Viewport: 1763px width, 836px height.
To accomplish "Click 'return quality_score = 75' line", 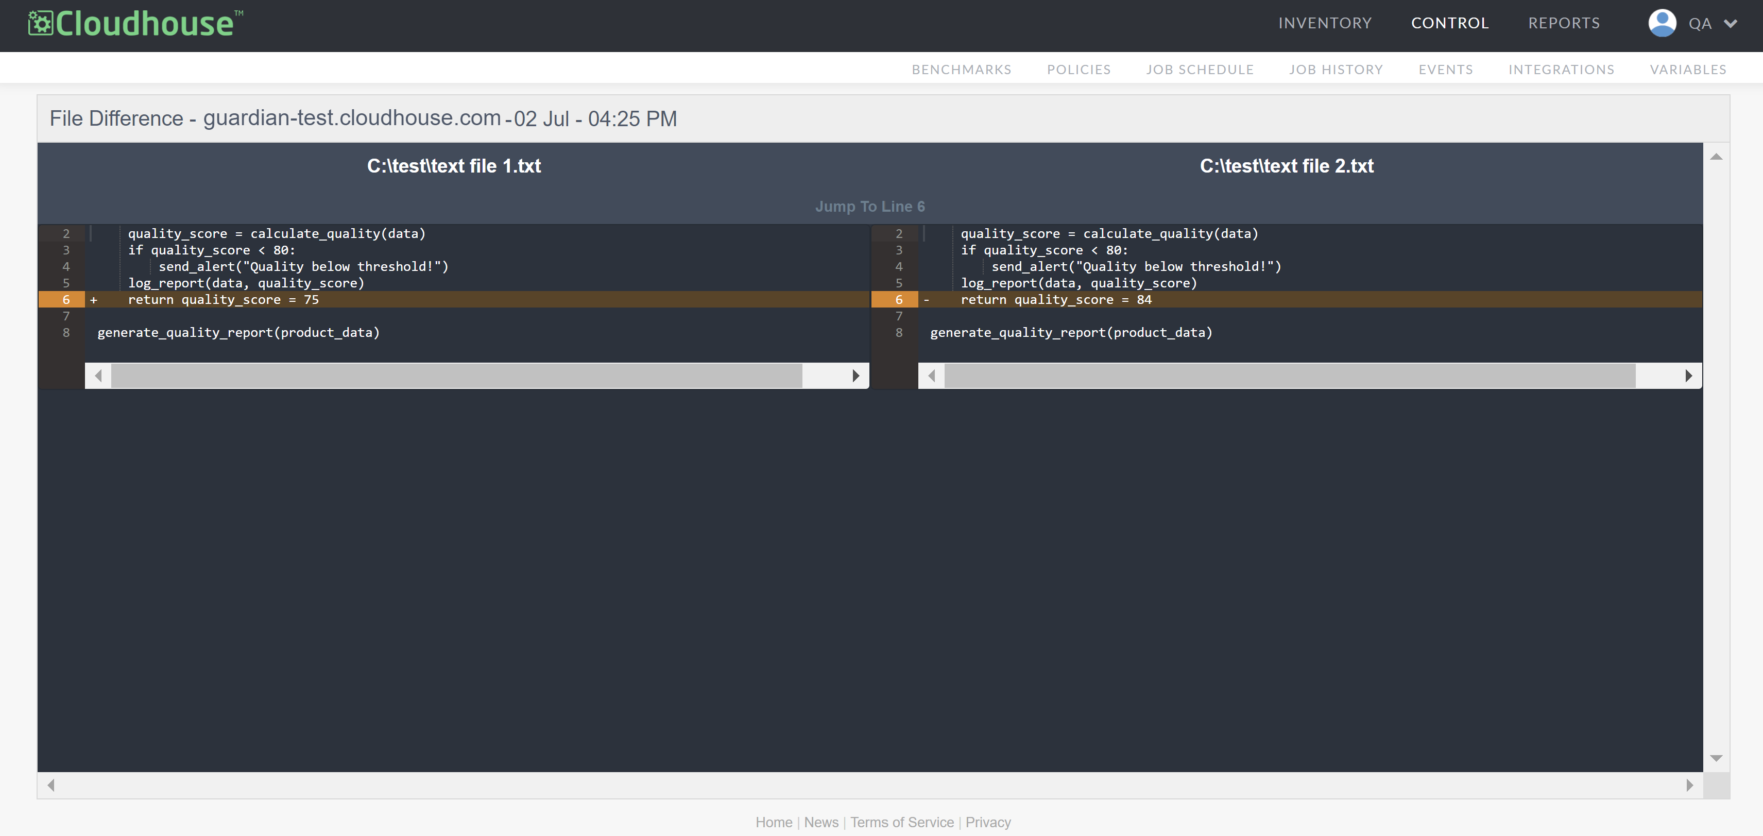I will click(x=223, y=300).
